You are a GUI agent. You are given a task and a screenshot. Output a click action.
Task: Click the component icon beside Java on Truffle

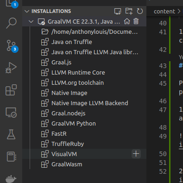pos(45,42)
